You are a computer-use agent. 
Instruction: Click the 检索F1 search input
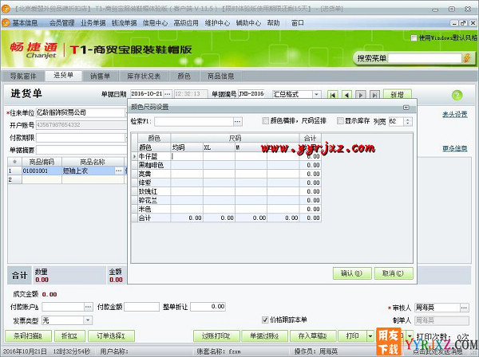click(194, 122)
